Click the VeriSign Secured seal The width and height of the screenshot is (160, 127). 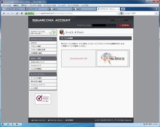point(43,99)
